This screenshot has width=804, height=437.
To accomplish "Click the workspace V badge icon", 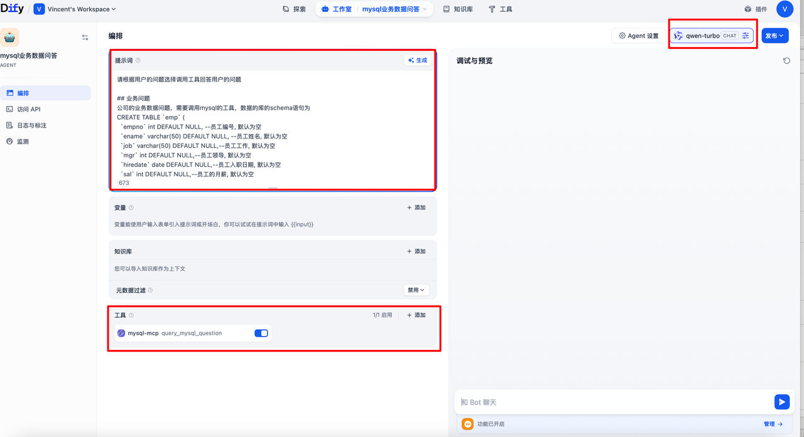I will point(39,9).
